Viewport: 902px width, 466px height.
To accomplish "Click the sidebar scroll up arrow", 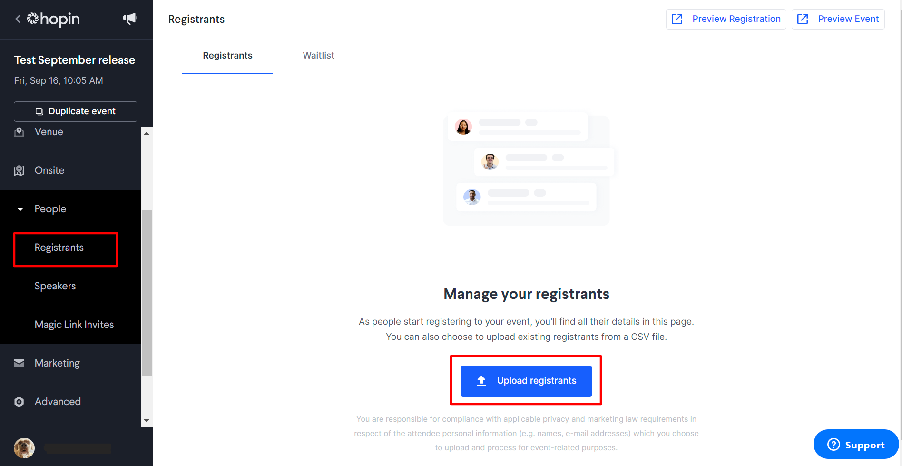I will click(x=147, y=133).
